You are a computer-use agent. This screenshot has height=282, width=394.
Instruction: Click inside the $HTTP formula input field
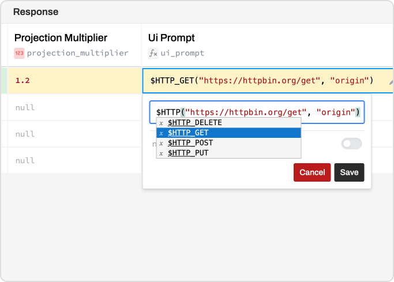(x=257, y=112)
